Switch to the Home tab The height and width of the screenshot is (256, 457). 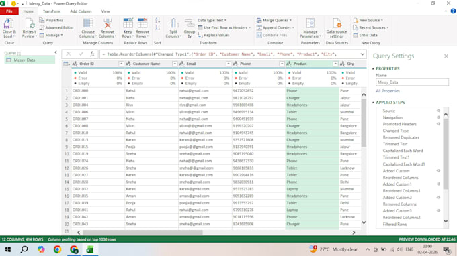click(x=28, y=11)
